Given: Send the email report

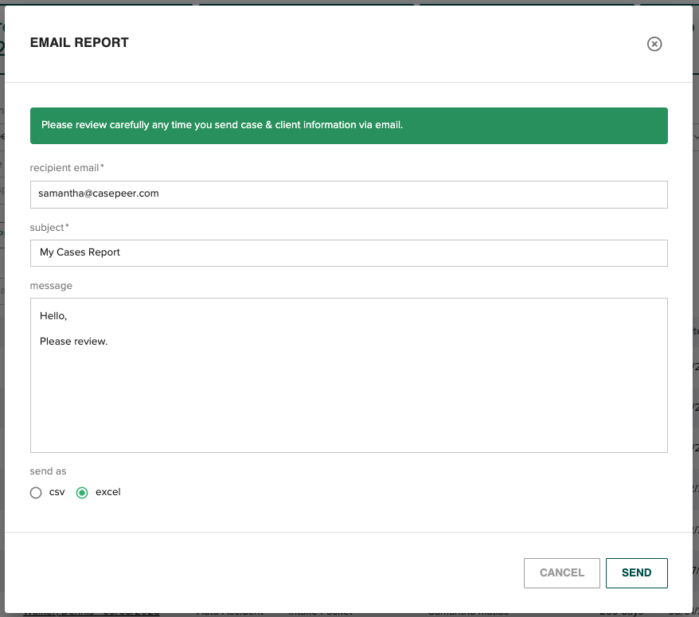Looking at the screenshot, I should (x=637, y=573).
